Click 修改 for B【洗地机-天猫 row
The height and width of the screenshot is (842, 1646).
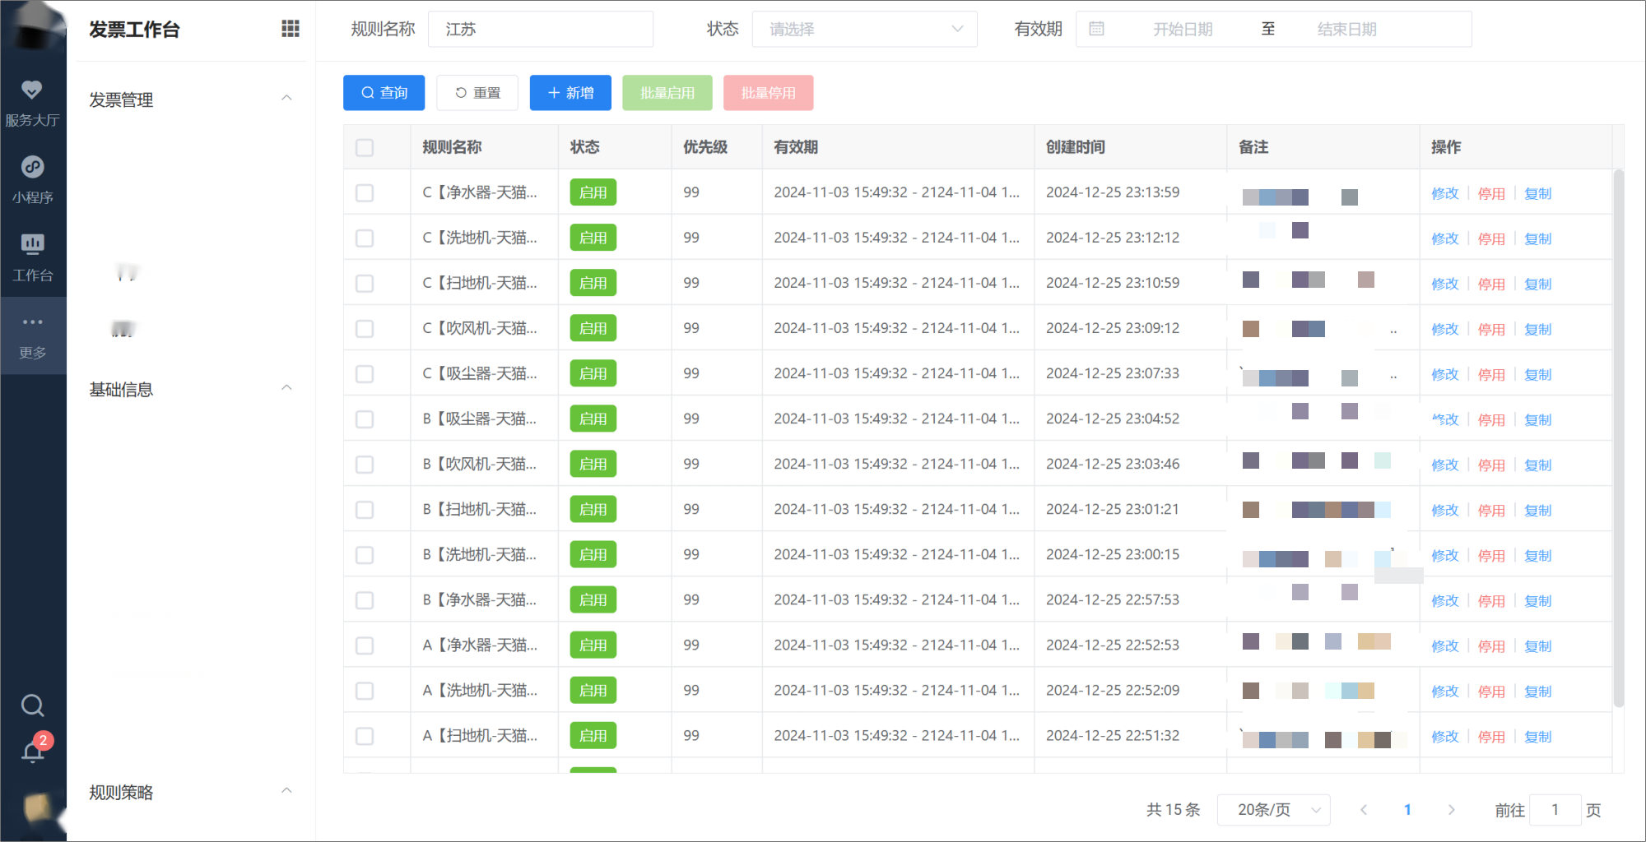[x=1444, y=555]
